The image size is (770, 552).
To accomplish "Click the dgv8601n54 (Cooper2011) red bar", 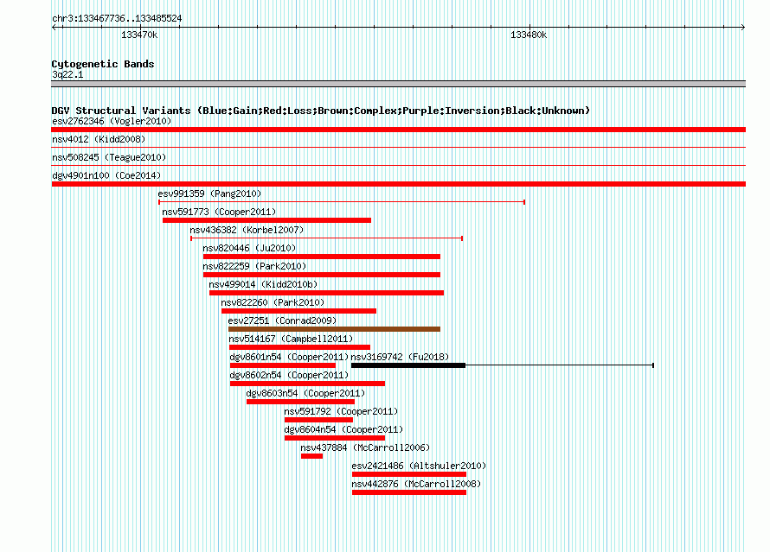I will coord(283,365).
